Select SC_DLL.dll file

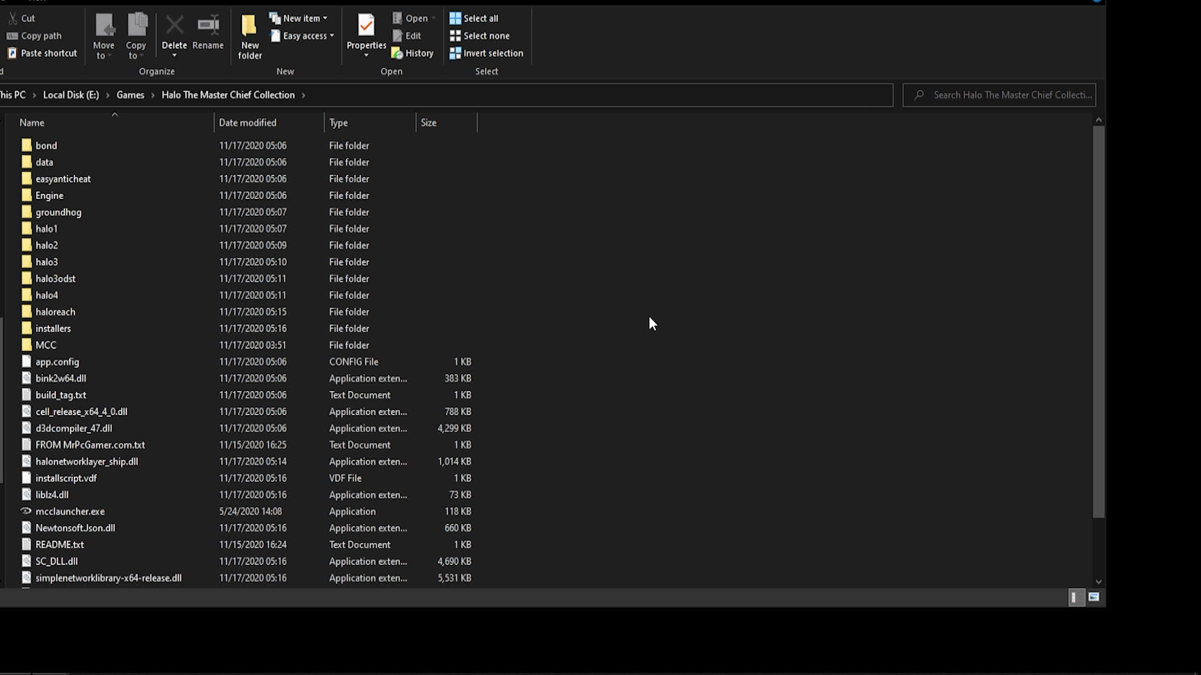coord(57,561)
